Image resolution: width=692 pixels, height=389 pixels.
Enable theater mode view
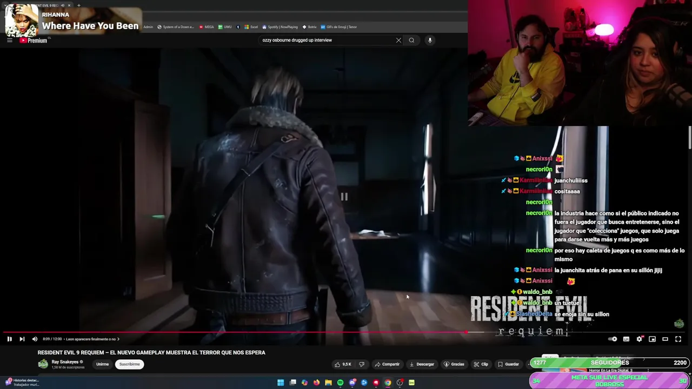click(x=665, y=339)
